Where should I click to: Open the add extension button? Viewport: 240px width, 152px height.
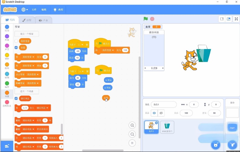(7, 146)
